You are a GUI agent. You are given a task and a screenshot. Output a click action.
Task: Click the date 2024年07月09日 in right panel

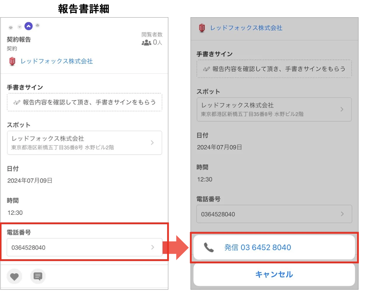coord(220,147)
